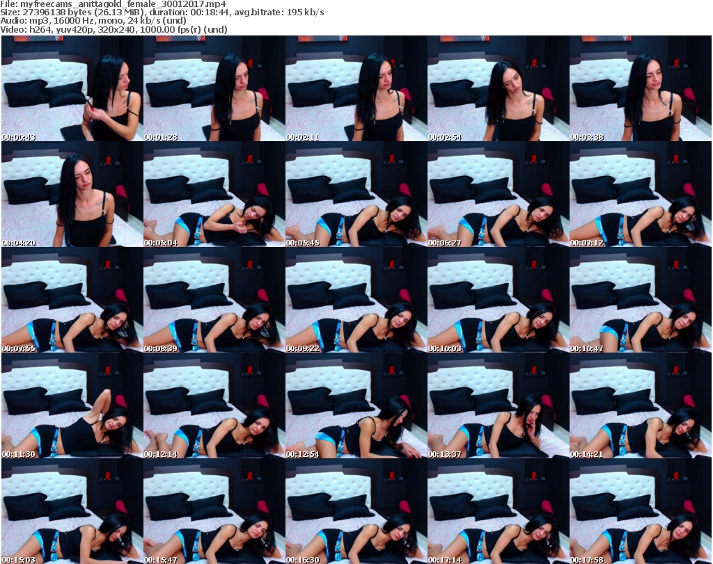
Task: Open the frame at 00:02:11
Action: tap(356, 88)
